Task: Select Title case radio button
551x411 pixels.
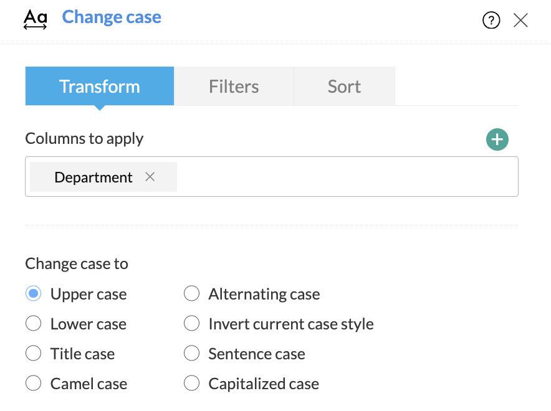Action: (34, 354)
